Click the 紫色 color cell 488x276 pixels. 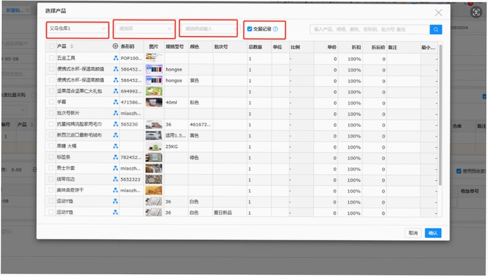(195, 80)
